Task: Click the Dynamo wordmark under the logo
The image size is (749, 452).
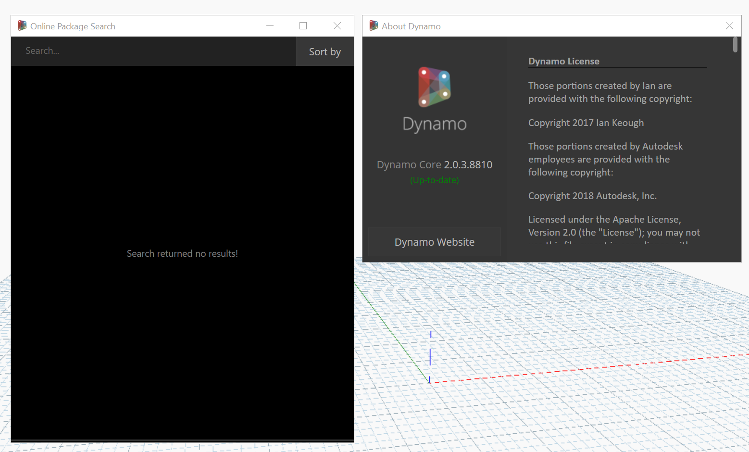Action: coord(434,124)
